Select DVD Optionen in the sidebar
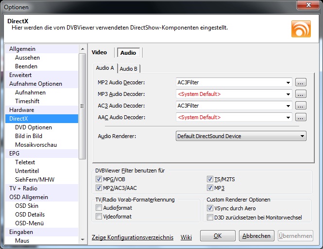Image resolution: width=323 pixels, height=249 pixels. click(x=34, y=127)
